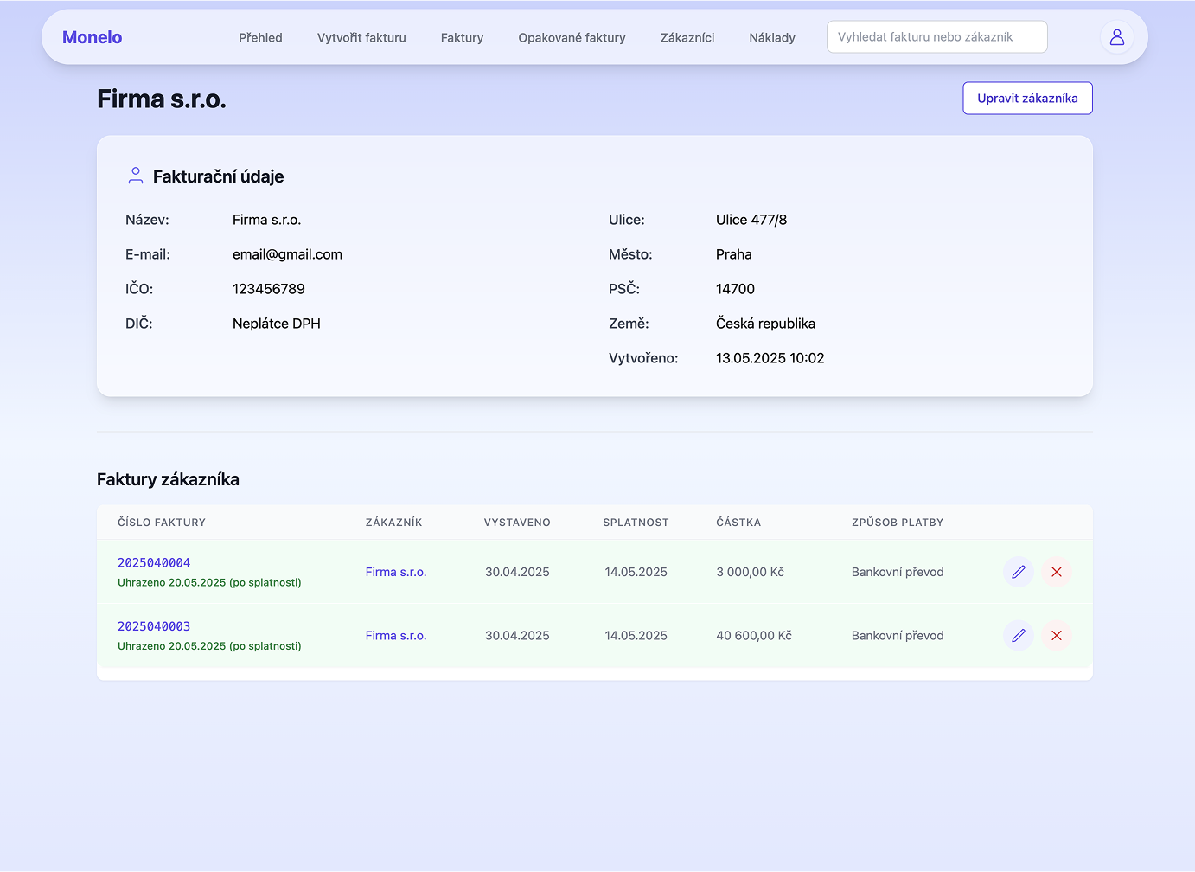Open Firma s.r.o. link in row 2025040004
Viewport: 1195px width, 872px height.
(396, 572)
